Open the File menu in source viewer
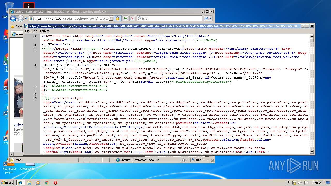The height and width of the screenshot is (186, 331). 27,31
